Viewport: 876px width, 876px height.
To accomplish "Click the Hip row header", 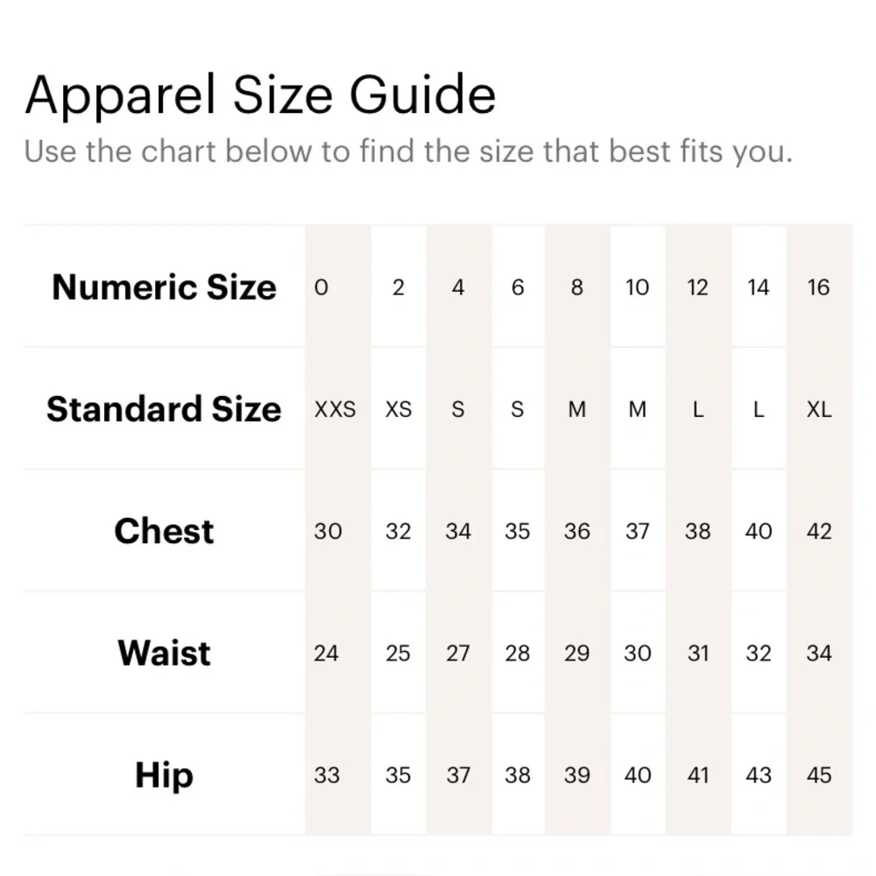I will (x=164, y=775).
